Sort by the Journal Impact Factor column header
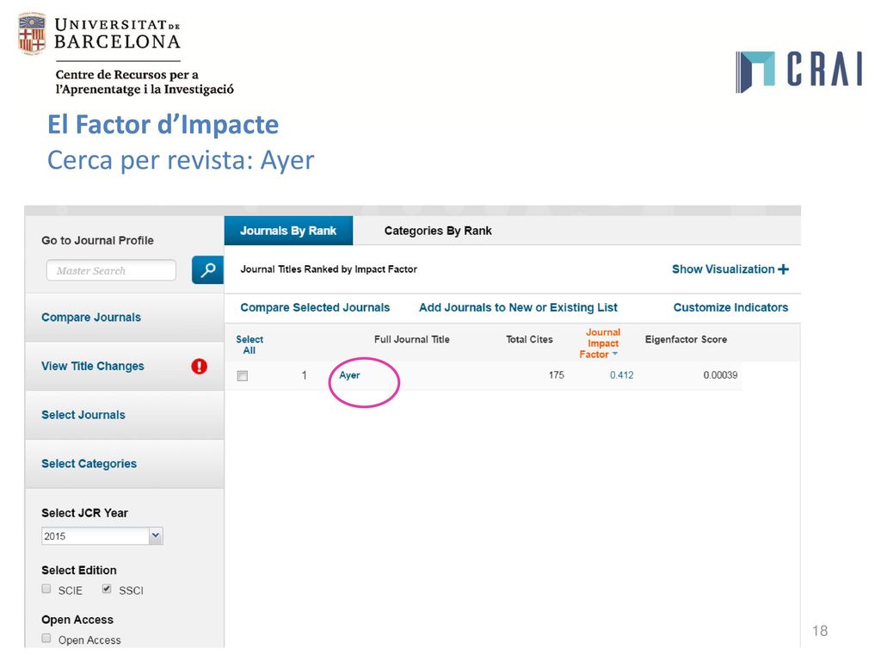Viewport: 881px width, 661px height. click(600, 343)
